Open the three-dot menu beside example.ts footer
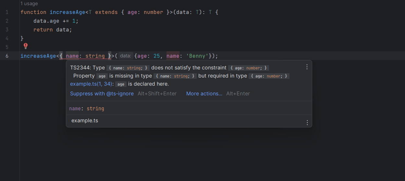Image resolution: width=405 pixels, height=181 pixels. click(307, 123)
